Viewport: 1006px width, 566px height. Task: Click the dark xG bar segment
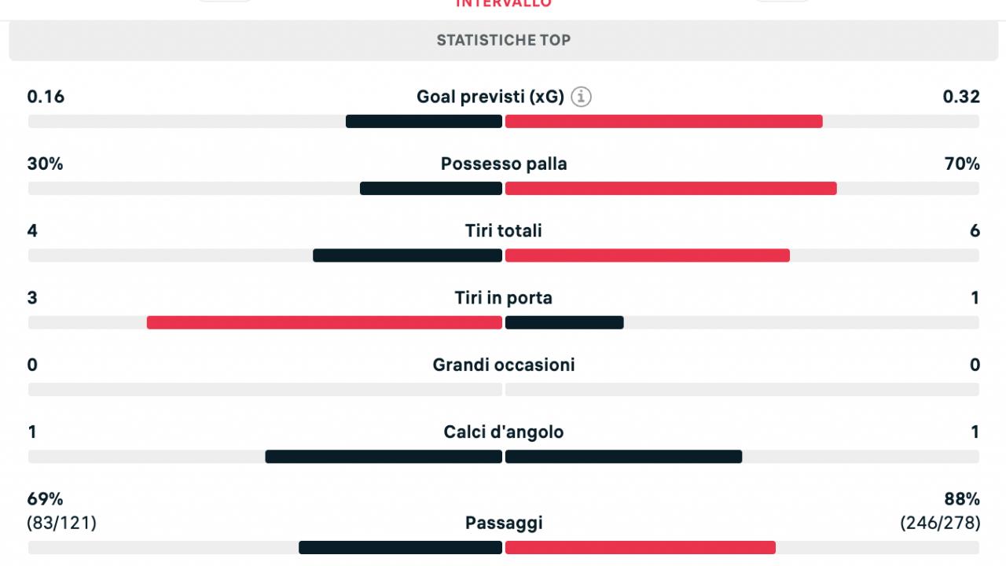[x=424, y=121]
